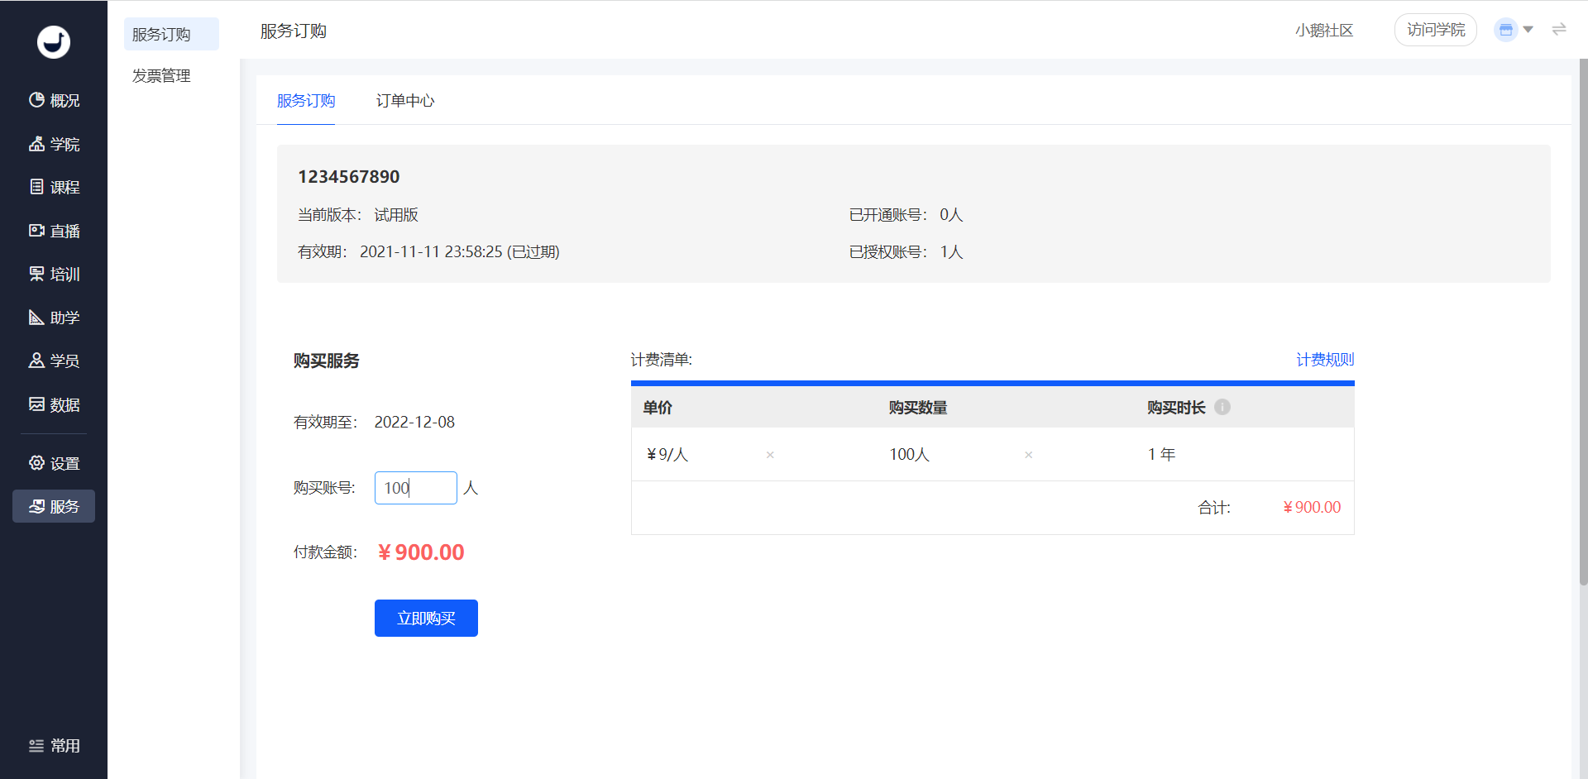This screenshot has height=779, width=1588.
Task: Click the 购买账号 quantity input field
Action: coord(416,488)
